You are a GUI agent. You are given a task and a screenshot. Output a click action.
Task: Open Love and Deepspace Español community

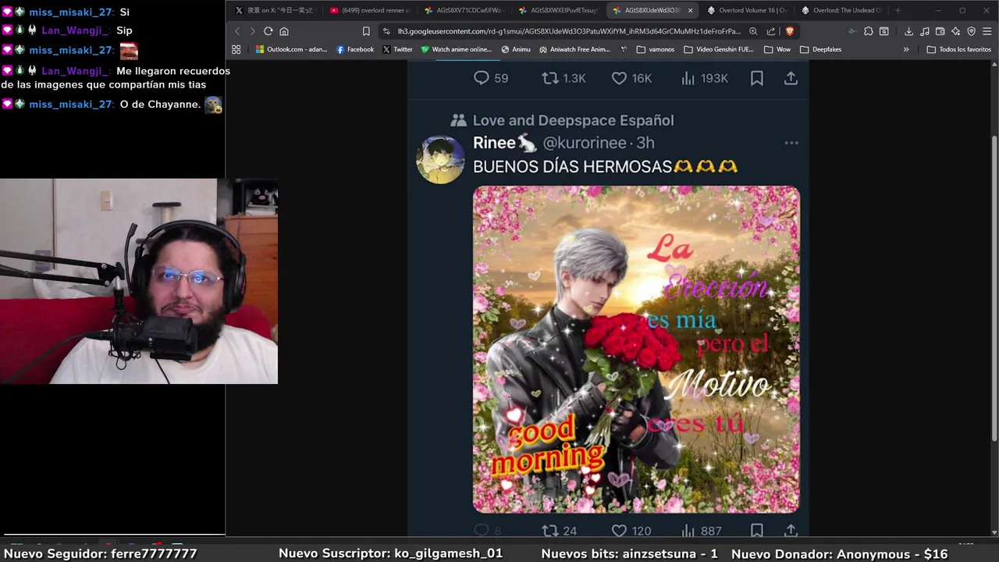(573, 120)
